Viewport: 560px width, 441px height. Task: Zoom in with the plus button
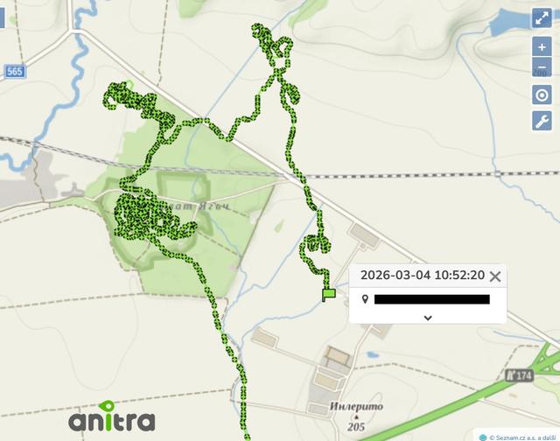(x=542, y=46)
